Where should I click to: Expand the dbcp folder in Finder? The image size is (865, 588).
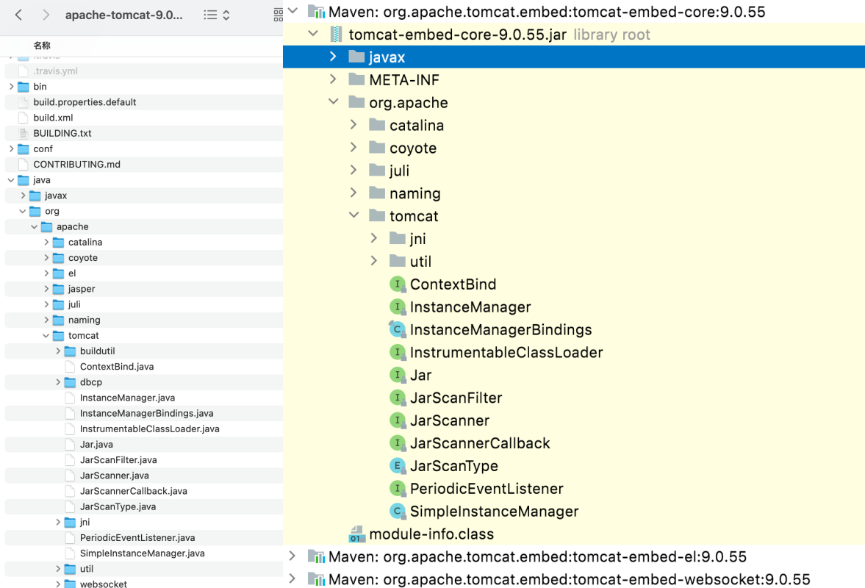point(58,382)
